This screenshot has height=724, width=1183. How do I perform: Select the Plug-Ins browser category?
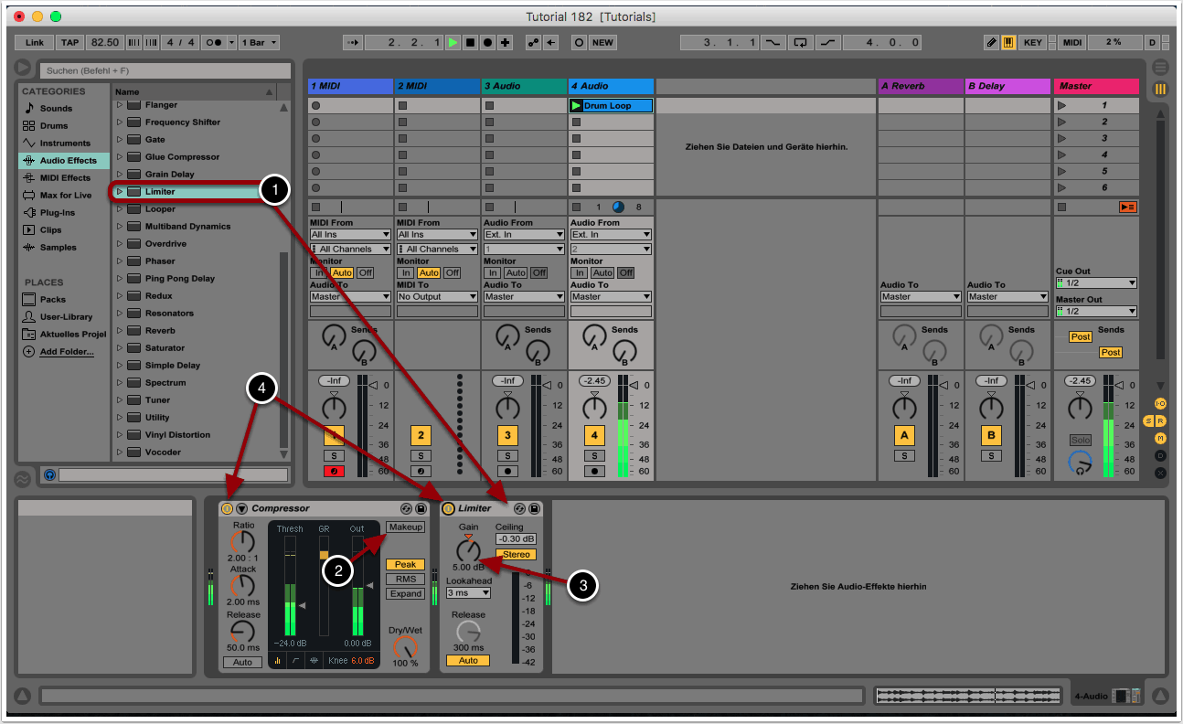57,212
